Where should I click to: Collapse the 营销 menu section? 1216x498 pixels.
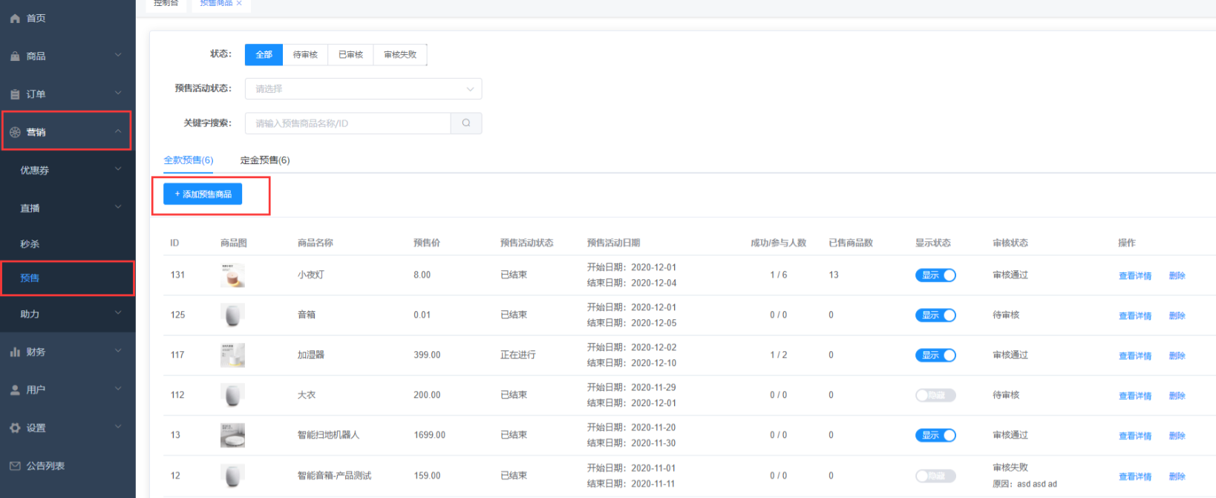(118, 131)
